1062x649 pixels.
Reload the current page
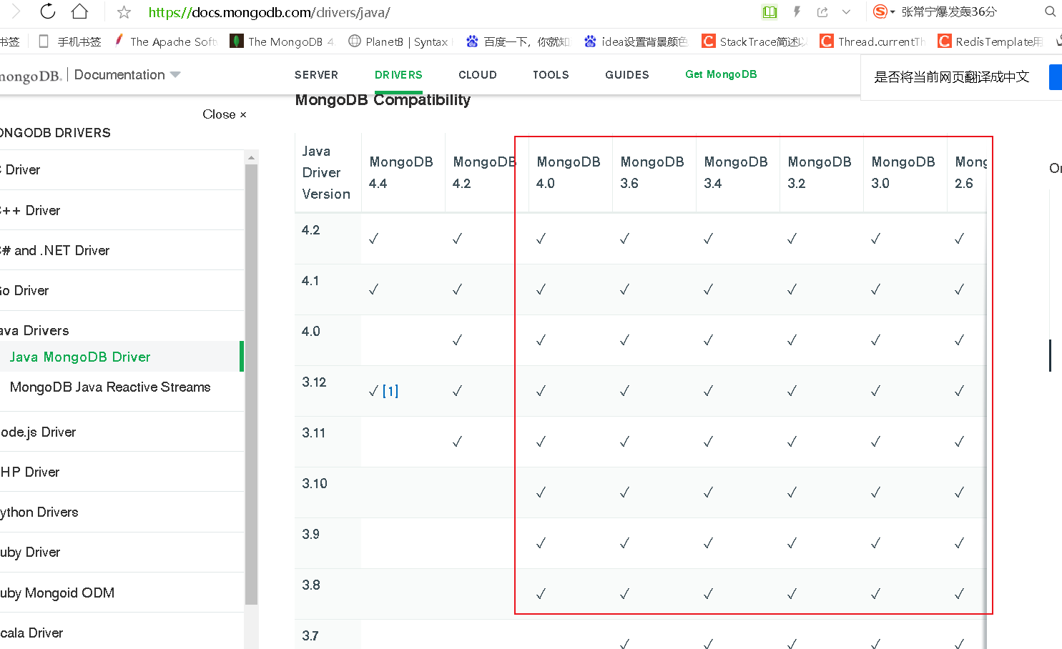click(47, 11)
